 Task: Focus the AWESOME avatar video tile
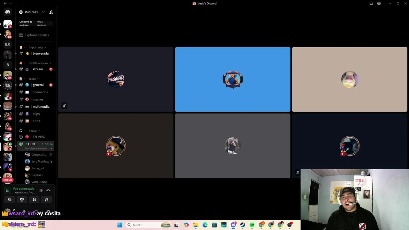pyautogui.click(x=116, y=79)
